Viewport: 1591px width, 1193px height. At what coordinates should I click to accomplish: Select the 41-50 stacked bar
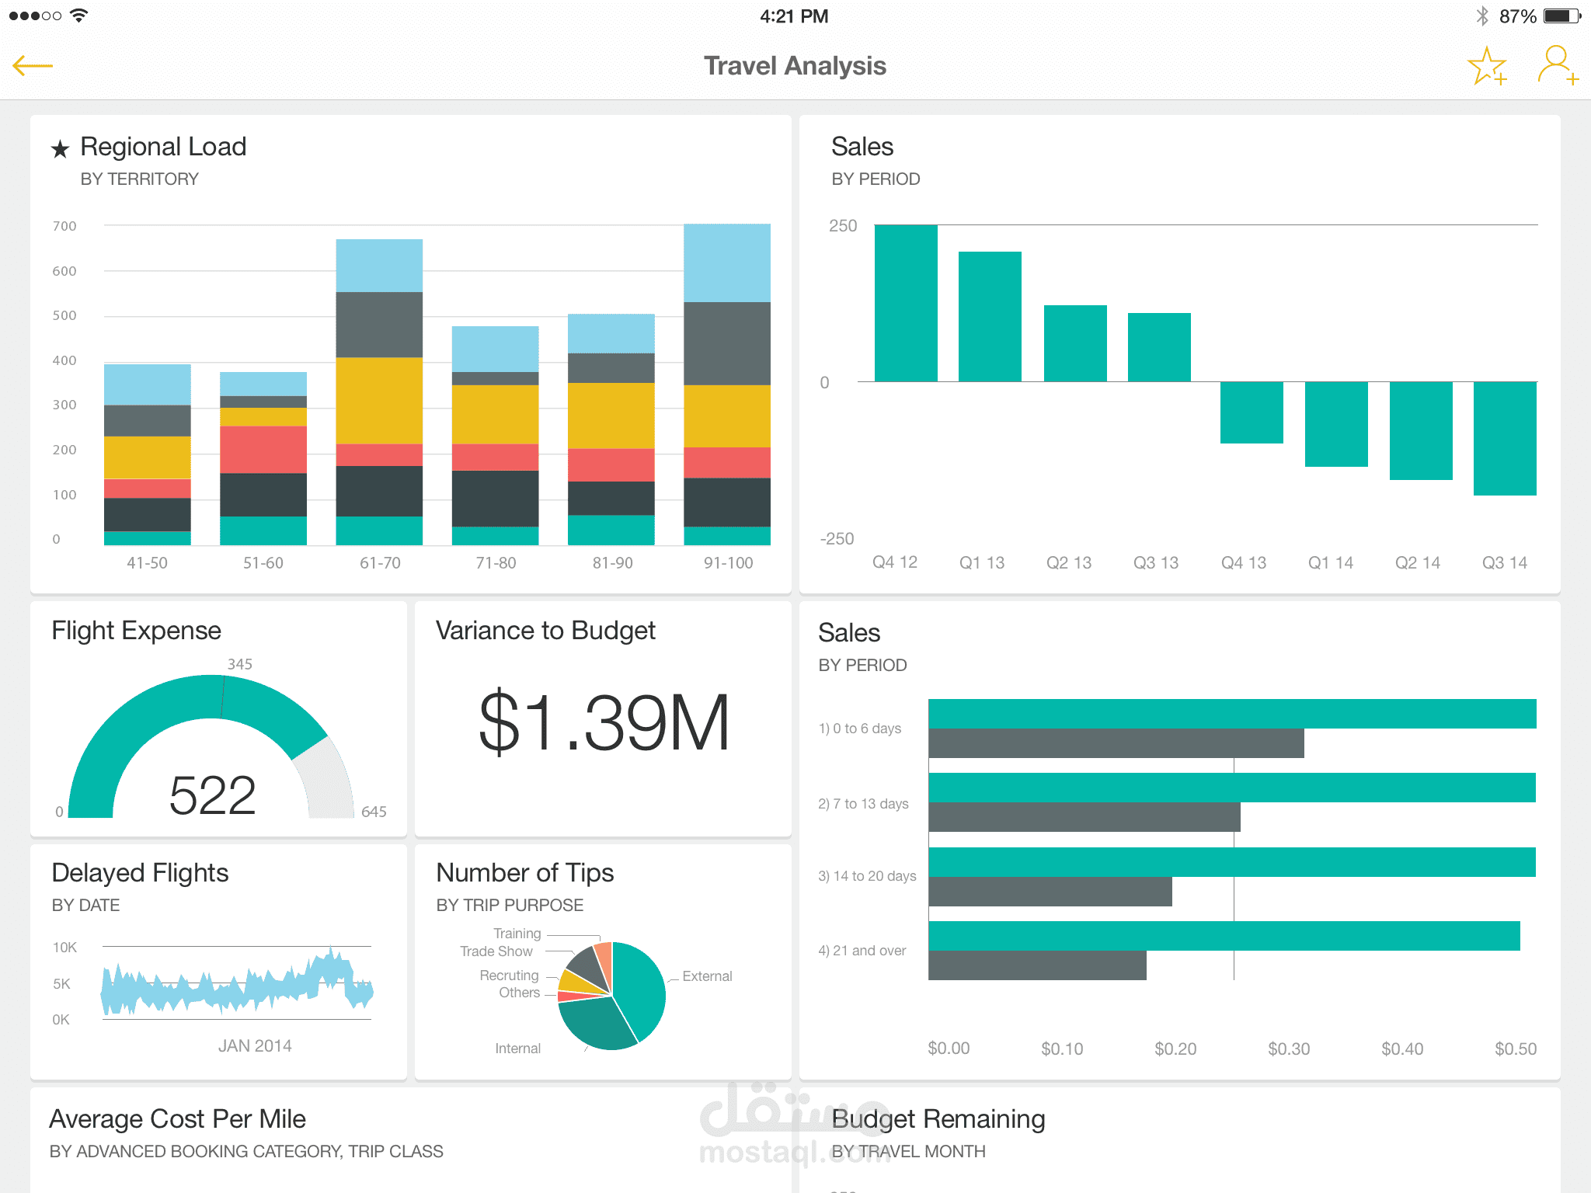click(148, 454)
